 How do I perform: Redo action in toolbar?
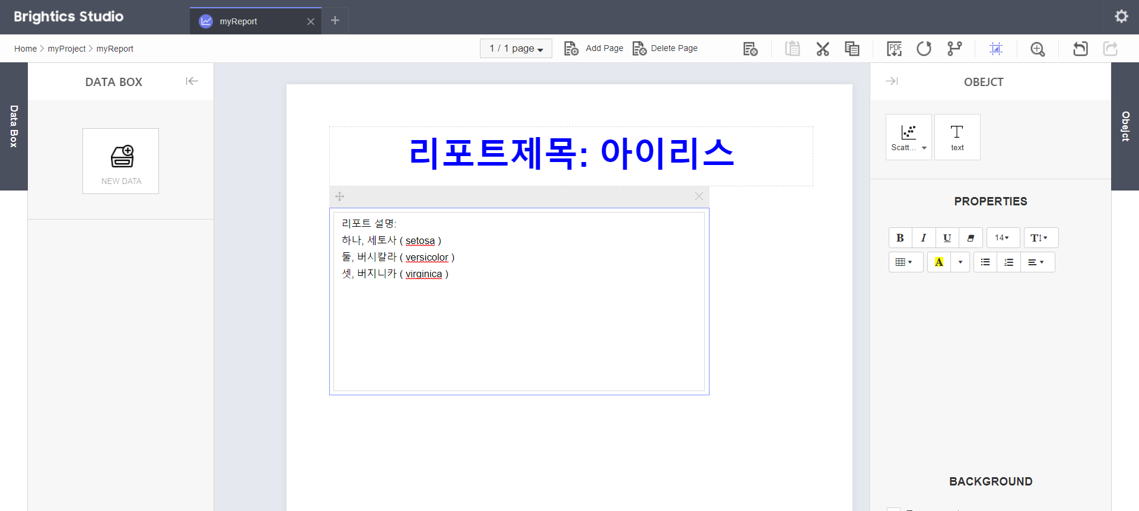pyautogui.click(x=1111, y=49)
